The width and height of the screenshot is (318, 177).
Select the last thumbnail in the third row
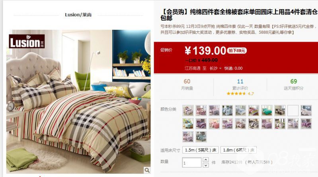coord(201,137)
